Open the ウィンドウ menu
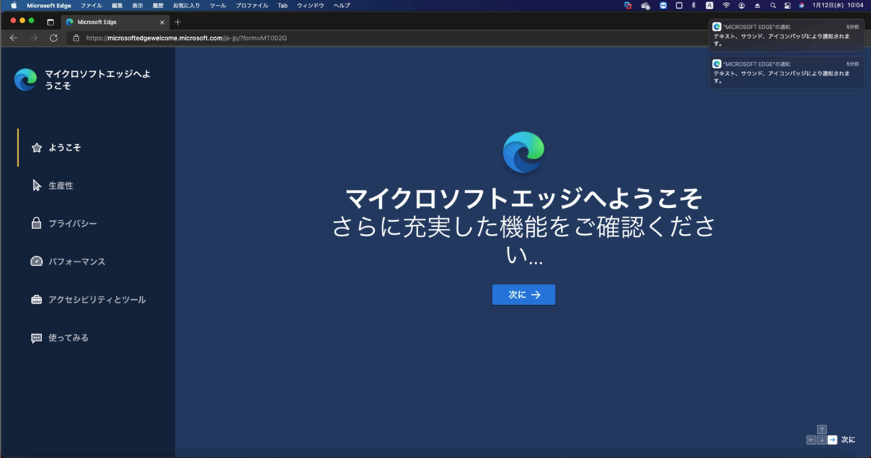871x458 pixels. coord(310,5)
